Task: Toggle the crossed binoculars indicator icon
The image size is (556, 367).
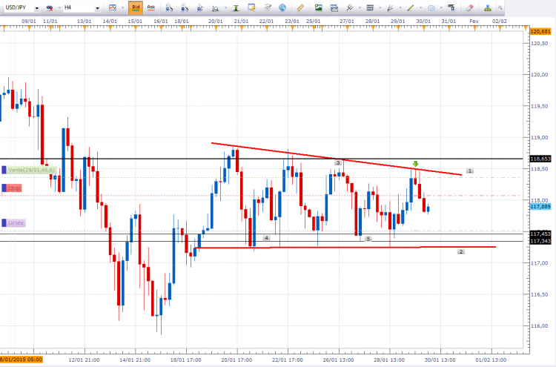Action: [x=49, y=8]
